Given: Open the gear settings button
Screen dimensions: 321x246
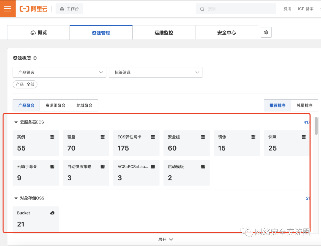Looking at the screenshot, I should (266, 32).
